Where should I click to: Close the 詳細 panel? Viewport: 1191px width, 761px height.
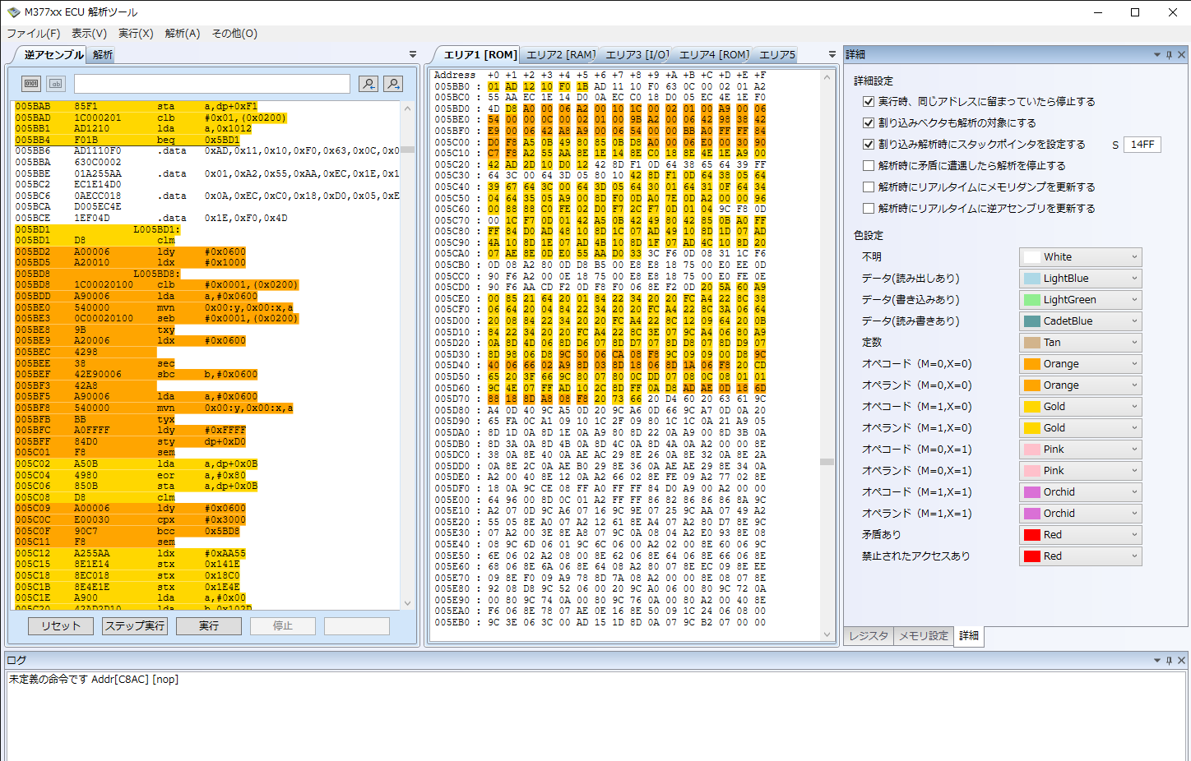pos(1181,55)
